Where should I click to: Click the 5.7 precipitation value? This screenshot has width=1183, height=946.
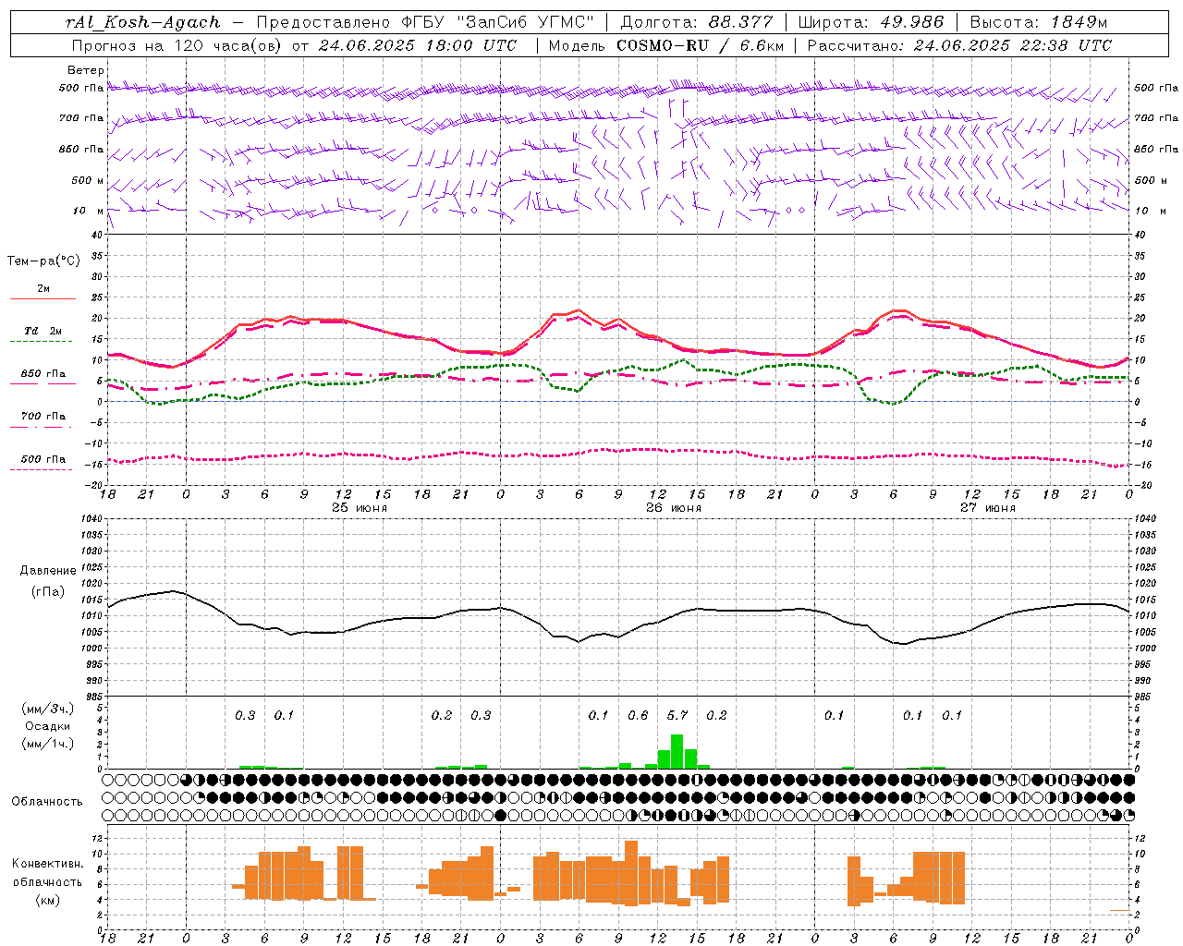tap(677, 715)
